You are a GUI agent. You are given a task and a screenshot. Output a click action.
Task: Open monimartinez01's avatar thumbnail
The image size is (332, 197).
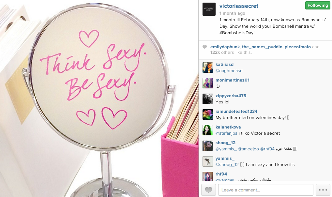pos(208,83)
